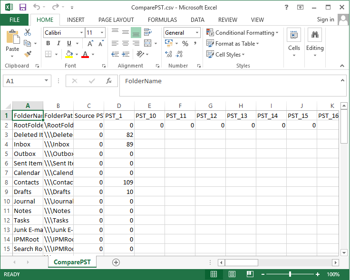This screenshot has width=350, height=280.
Task: Switch to Page Layout view in status bar
Action: [x=232, y=274]
